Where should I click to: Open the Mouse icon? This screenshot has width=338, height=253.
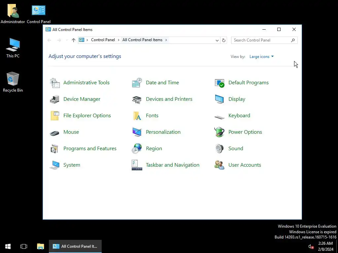pos(54,133)
